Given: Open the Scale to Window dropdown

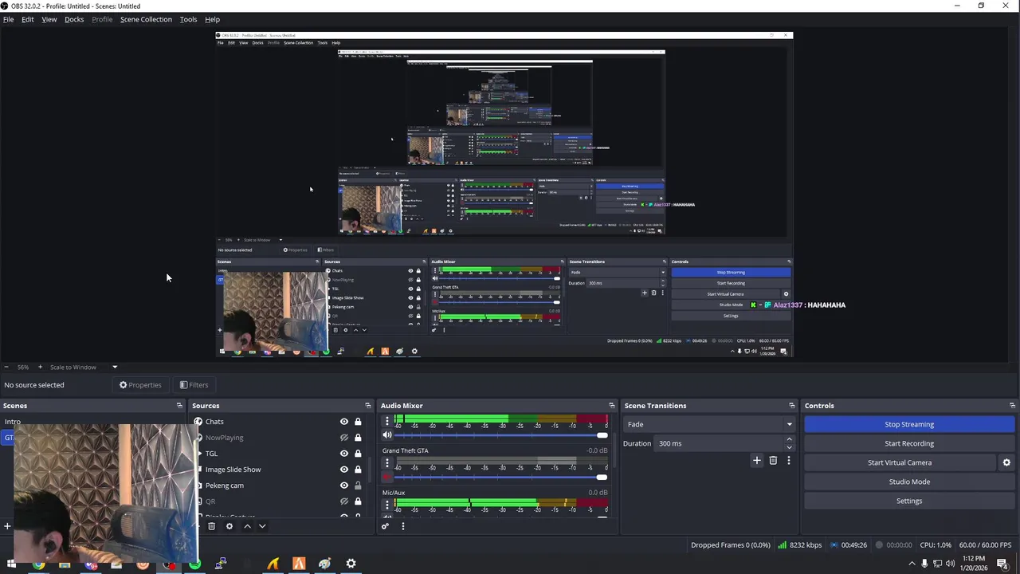Looking at the screenshot, I should click(x=84, y=367).
